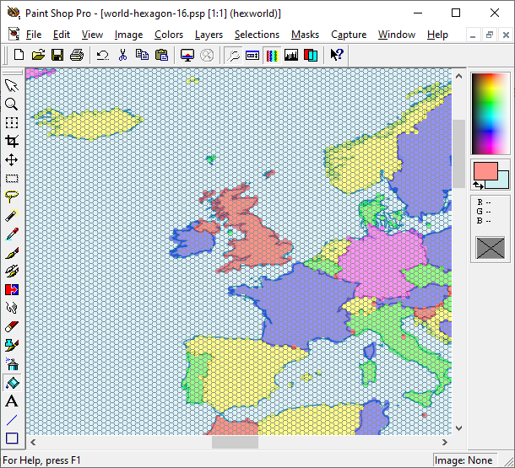Open the Colors menu

click(x=169, y=35)
